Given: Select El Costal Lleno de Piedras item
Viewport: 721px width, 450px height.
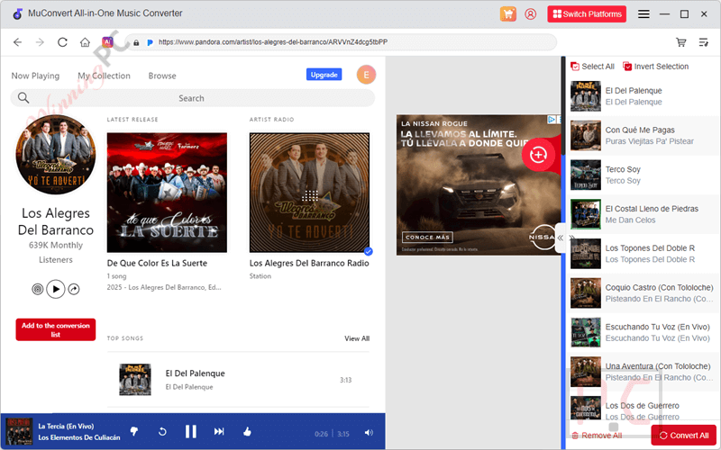Looking at the screenshot, I should (643, 214).
